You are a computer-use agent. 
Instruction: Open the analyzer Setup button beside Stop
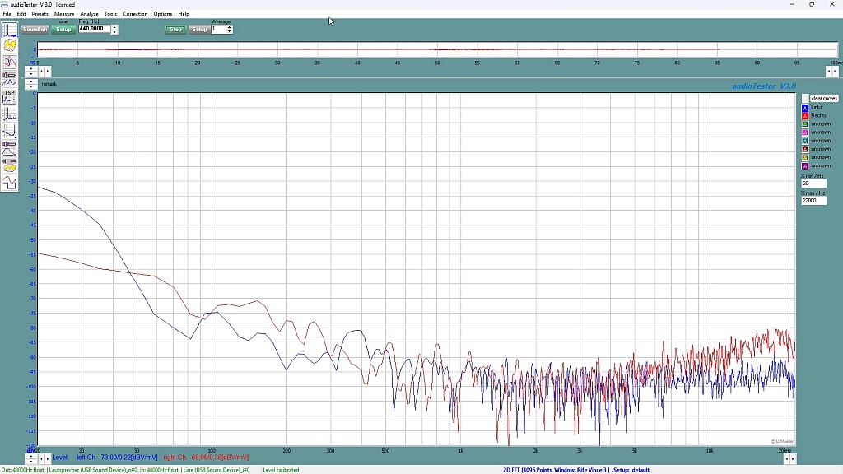click(x=199, y=30)
